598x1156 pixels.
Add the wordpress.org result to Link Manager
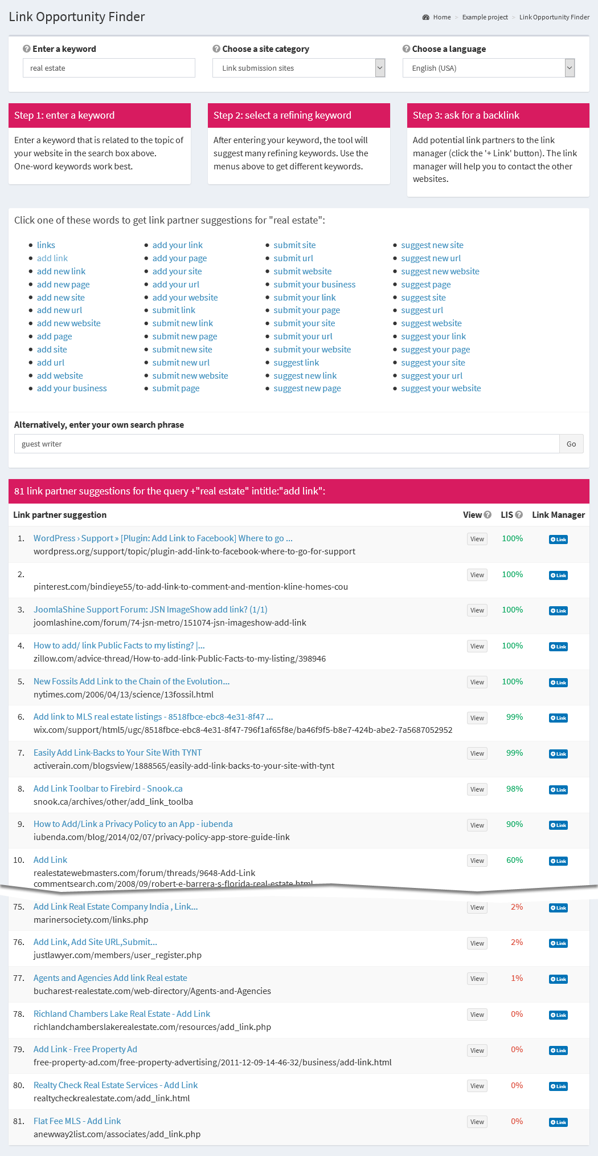pos(558,540)
